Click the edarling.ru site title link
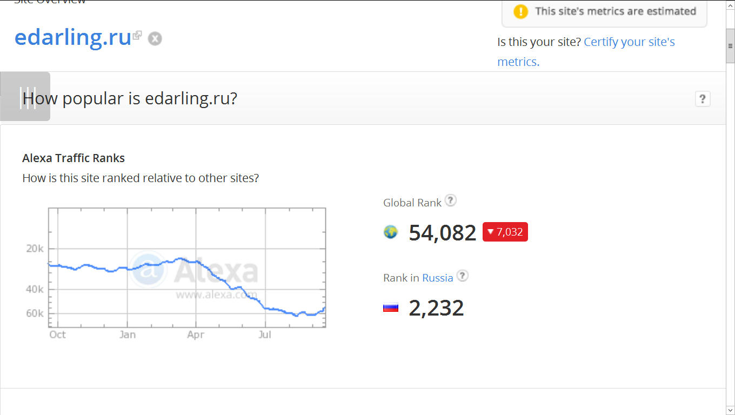This screenshot has height=415, width=735. click(73, 37)
